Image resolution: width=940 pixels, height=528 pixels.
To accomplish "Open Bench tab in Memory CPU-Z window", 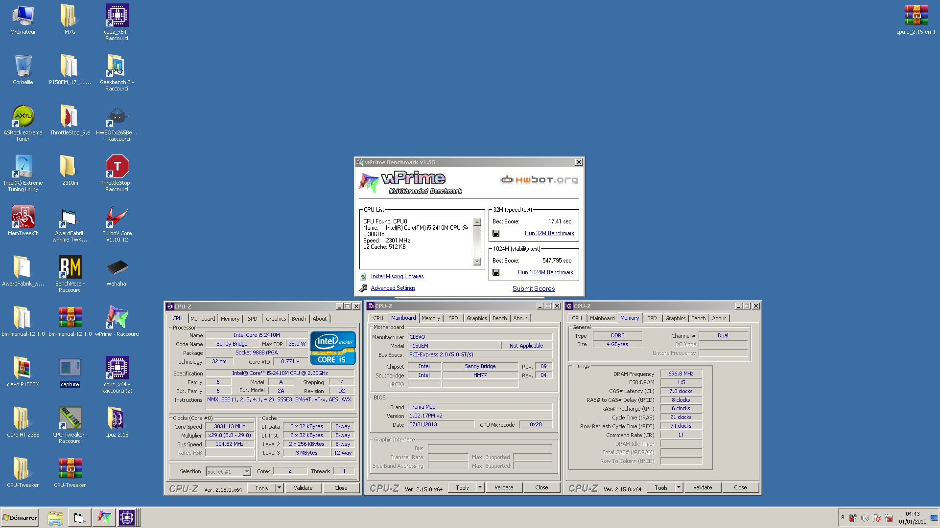I will [698, 318].
